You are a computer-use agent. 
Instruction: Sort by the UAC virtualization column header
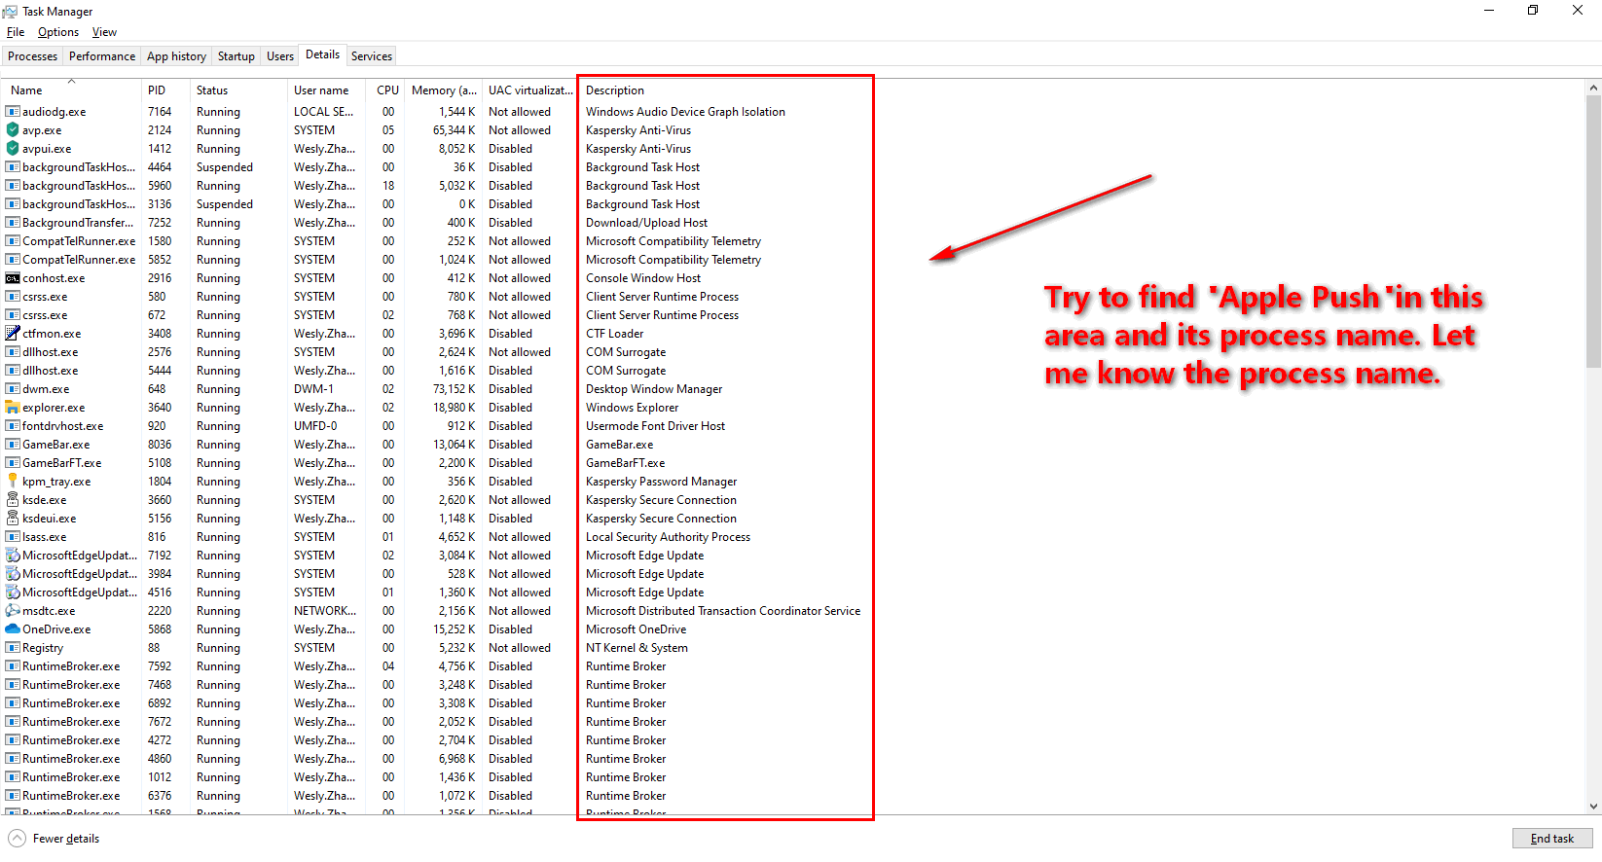[530, 90]
